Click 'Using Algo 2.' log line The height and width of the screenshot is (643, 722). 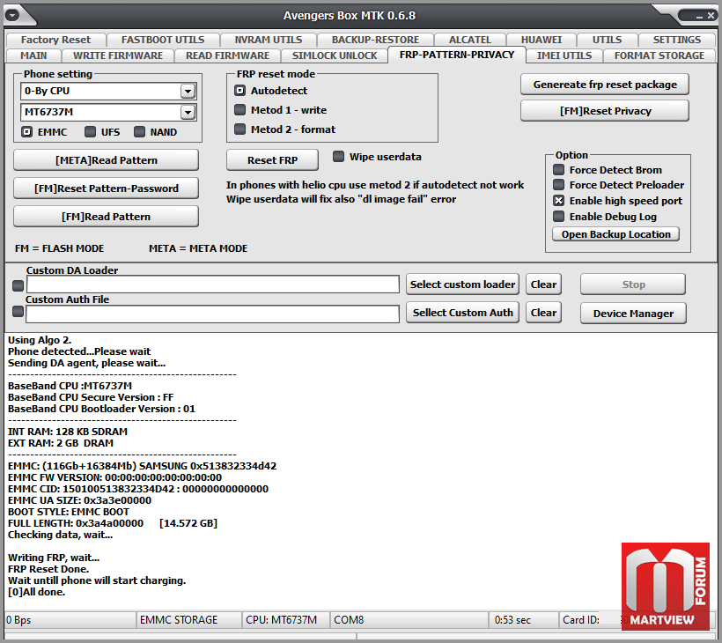[40, 340]
